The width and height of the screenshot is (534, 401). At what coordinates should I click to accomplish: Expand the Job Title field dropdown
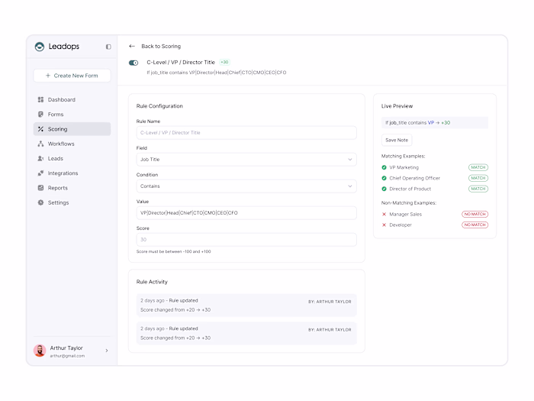(246, 160)
